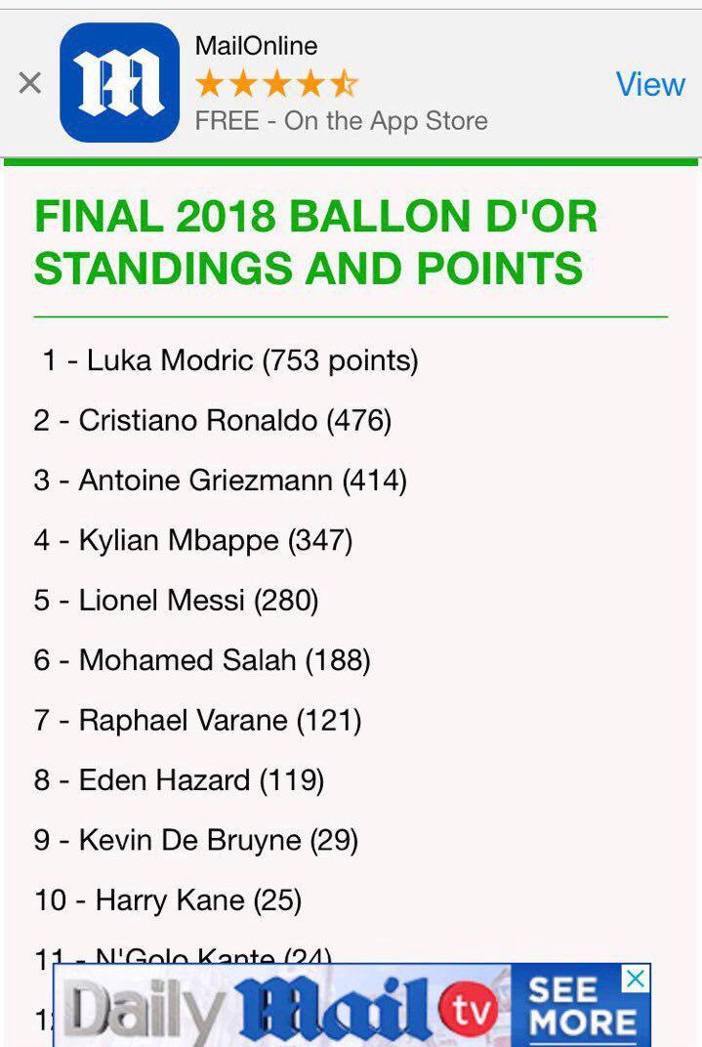Select the Cristiano Ronaldo (476) entry
702x1047 pixels.
(212, 421)
